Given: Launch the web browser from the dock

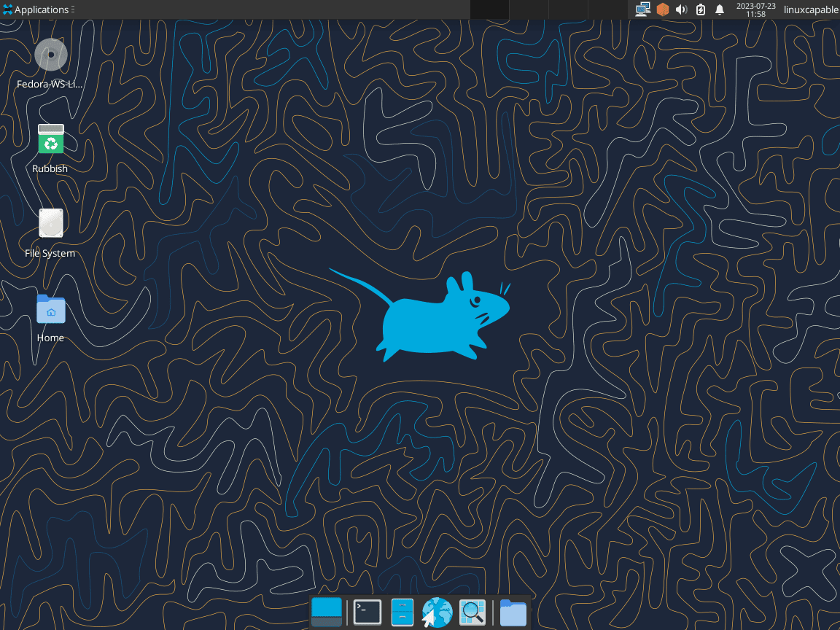Looking at the screenshot, I should pos(436,612).
